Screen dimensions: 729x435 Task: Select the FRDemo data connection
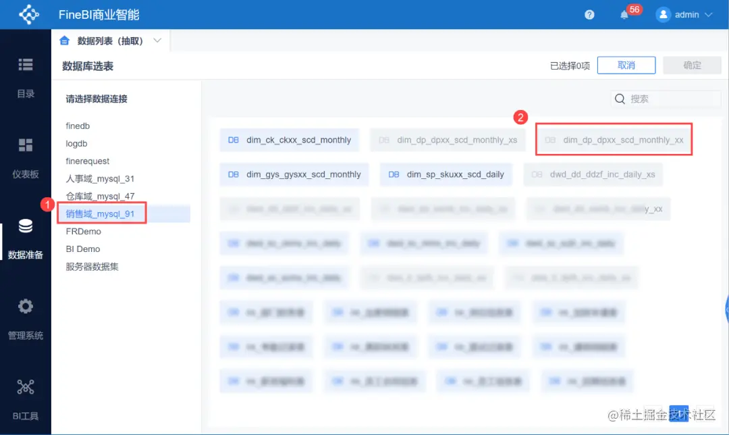[x=83, y=231]
